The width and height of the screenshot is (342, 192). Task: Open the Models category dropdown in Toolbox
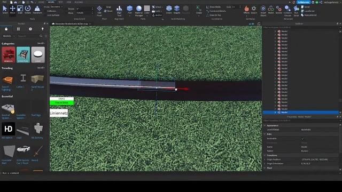[x=9, y=36]
